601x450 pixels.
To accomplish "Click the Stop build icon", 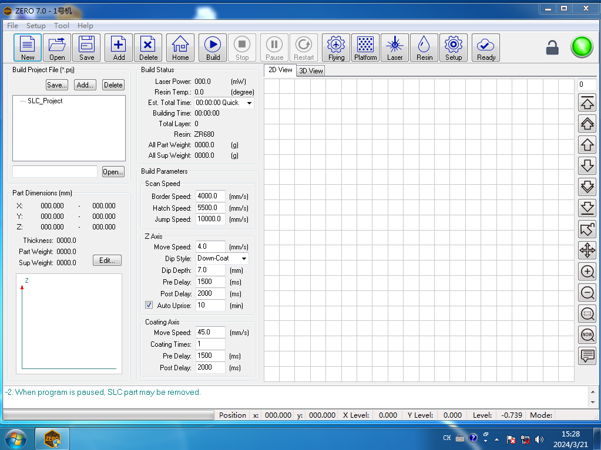I will pyautogui.click(x=242, y=48).
